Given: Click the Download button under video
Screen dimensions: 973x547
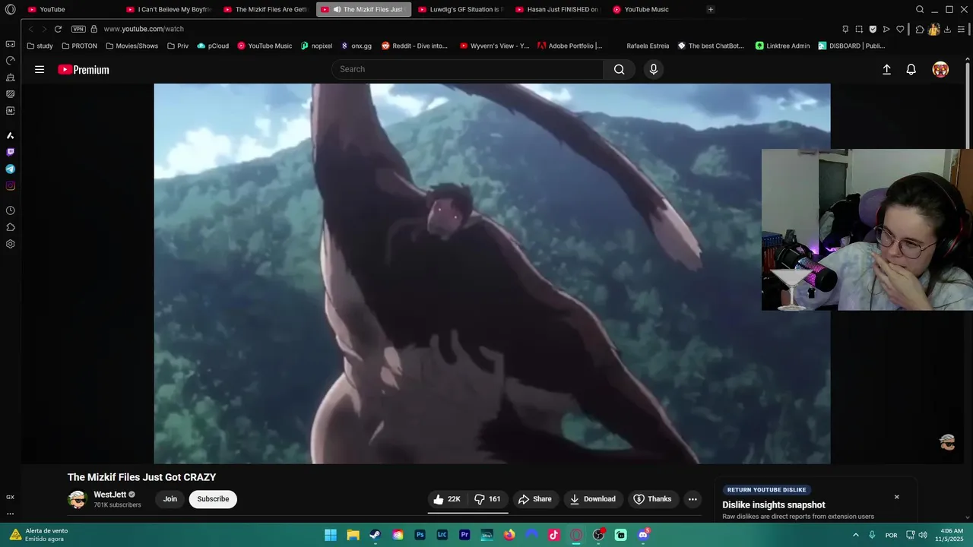Looking at the screenshot, I should (x=593, y=499).
